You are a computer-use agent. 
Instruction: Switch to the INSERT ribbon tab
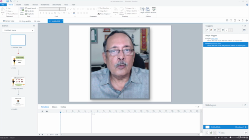click(19, 5)
